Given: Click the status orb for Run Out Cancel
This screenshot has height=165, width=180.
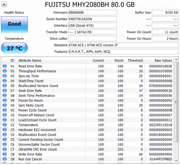Looking at the screenshot, I should [5, 159].
